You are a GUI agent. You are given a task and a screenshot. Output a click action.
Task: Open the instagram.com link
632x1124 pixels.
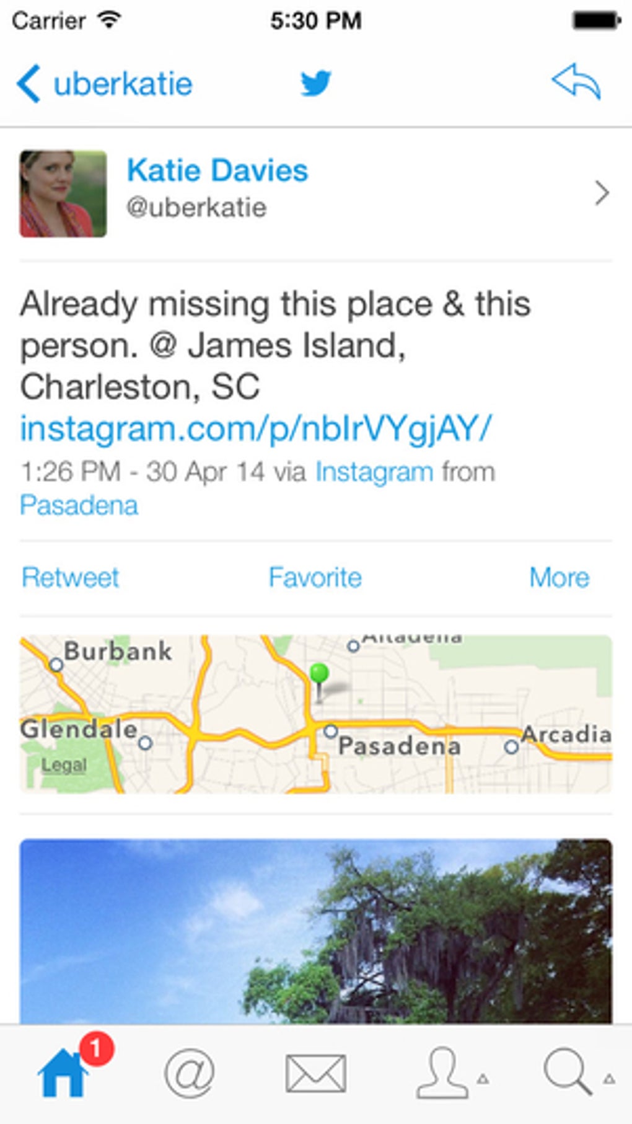coord(256,428)
